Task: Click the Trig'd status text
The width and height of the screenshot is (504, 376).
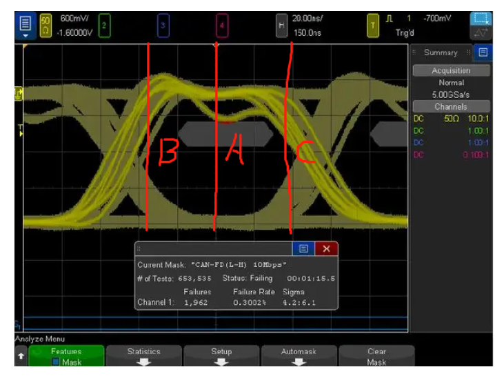Action: click(x=405, y=33)
